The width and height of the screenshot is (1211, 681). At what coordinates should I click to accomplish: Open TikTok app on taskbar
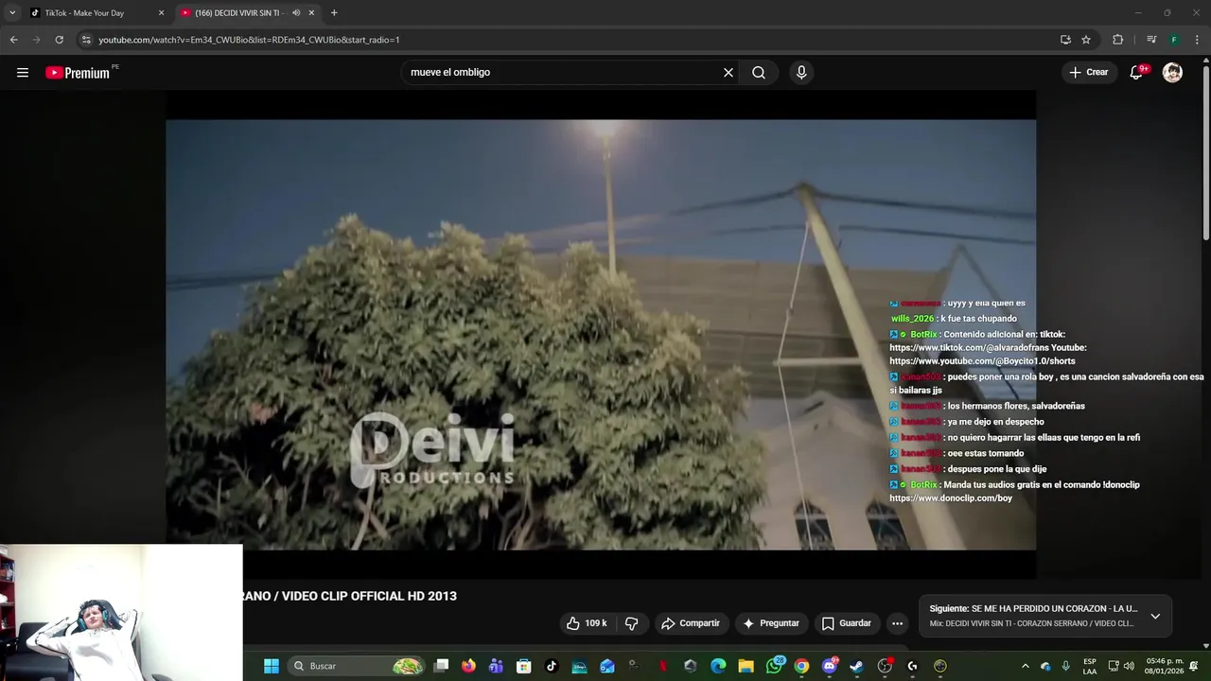[552, 666]
